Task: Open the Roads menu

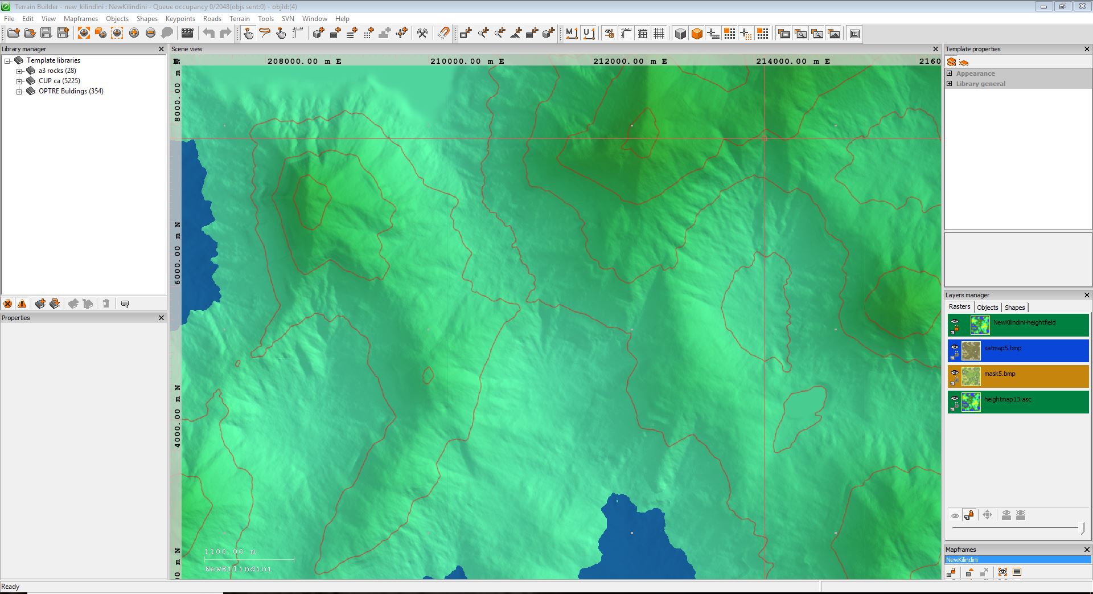Action: pyautogui.click(x=212, y=19)
